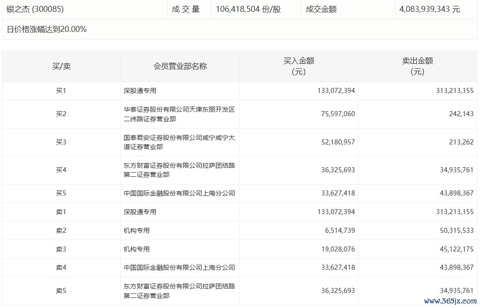
Task: Click 中国国际金融上海分公司 in the 买5 row
Action: [x=179, y=194]
